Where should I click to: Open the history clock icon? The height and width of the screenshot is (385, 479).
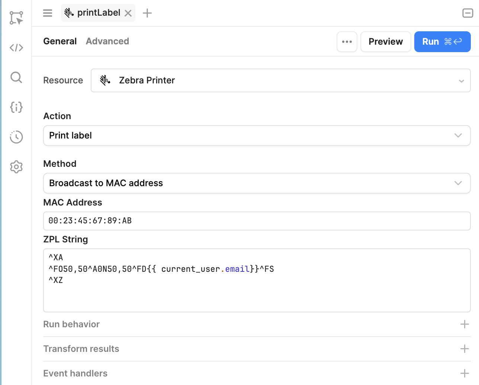pyautogui.click(x=16, y=137)
